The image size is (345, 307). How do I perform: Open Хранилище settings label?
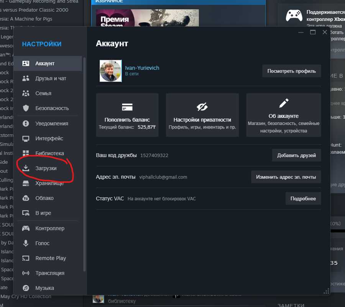[49, 183]
